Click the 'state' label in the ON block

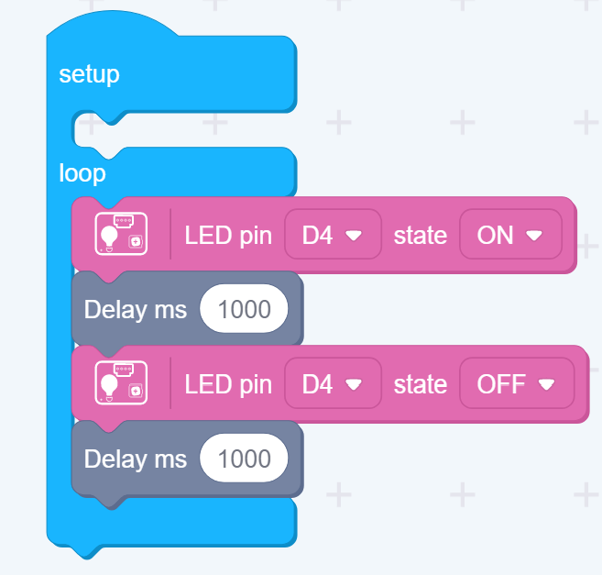point(421,235)
